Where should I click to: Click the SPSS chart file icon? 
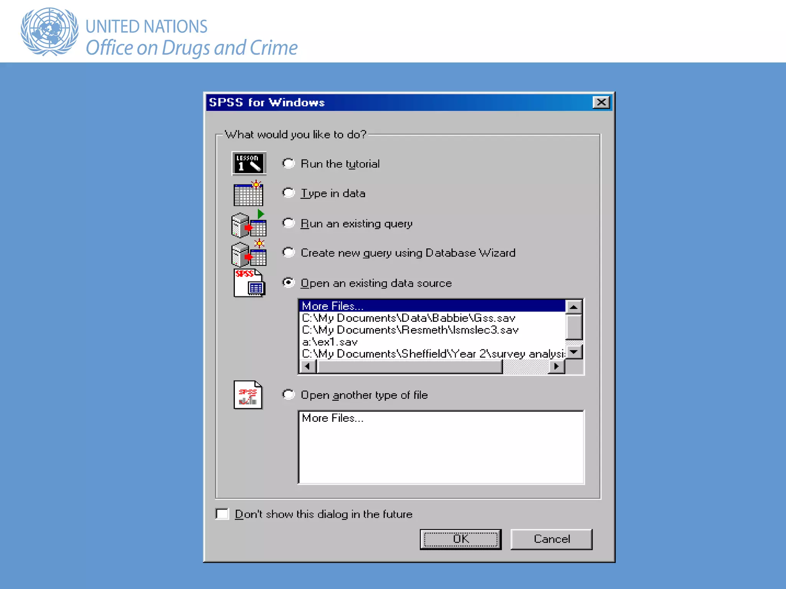tap(248, 395)
